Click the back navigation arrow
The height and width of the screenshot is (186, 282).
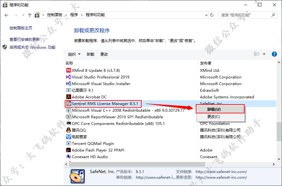click(7, 15)
